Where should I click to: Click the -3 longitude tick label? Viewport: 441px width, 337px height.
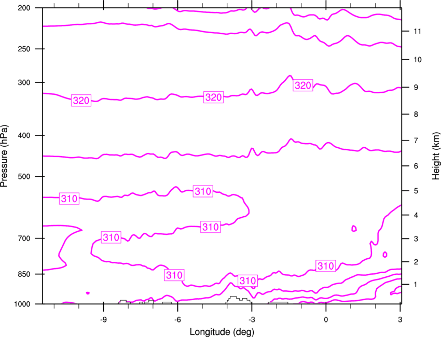(x=252, y=319)
